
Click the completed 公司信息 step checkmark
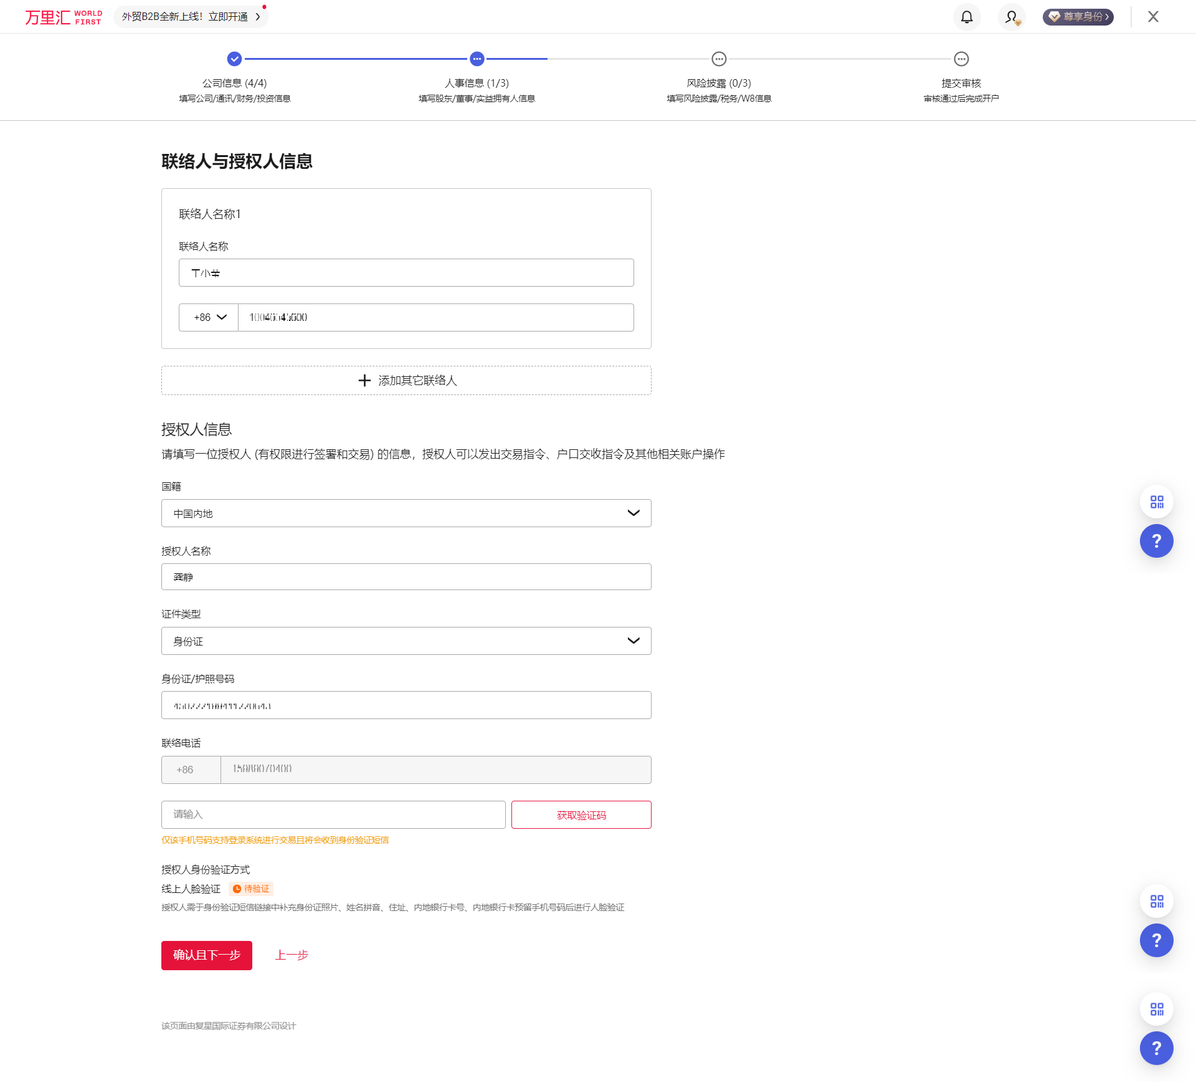(234, 59)
